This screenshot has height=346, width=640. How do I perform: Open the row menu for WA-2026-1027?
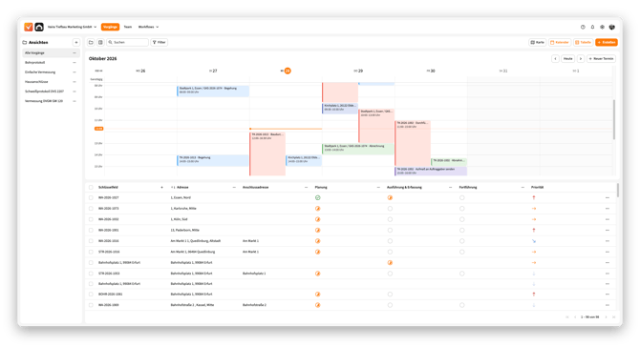608,198
